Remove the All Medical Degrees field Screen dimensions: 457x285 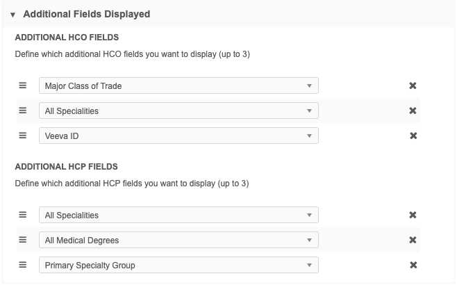click(x=413, y=240)
